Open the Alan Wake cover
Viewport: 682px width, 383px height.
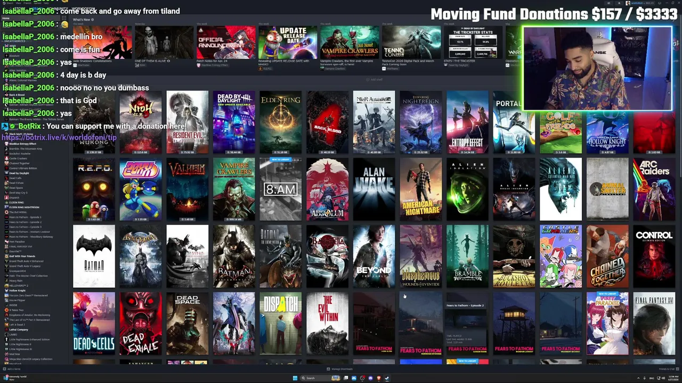point(374,189)
